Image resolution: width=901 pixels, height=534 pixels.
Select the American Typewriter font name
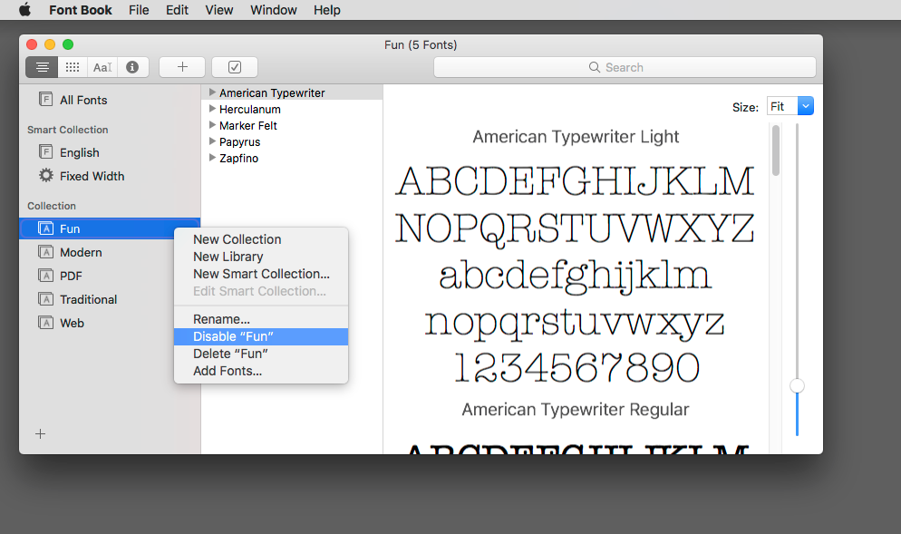[x=272, y=92]
